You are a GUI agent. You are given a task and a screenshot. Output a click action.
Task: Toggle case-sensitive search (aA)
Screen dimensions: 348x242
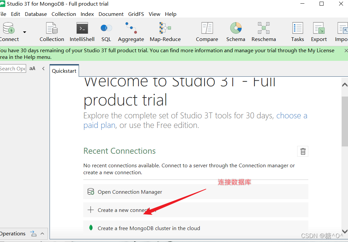pos(32,68)
